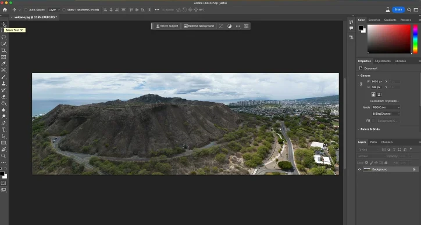Screen dimensions: 421x225
Task: Toggle lock all for the layer
Action: pyautogui.click(x=386, y=162)
